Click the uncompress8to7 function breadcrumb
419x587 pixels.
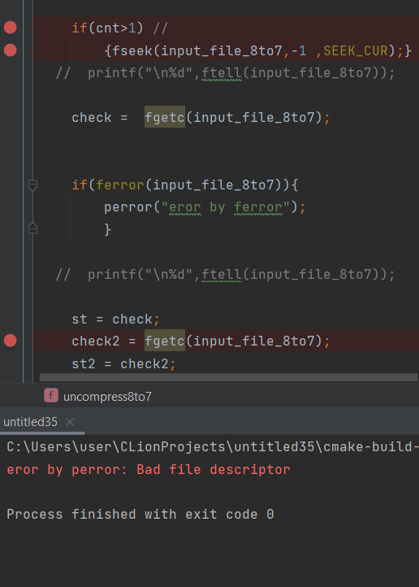[107, 397]
